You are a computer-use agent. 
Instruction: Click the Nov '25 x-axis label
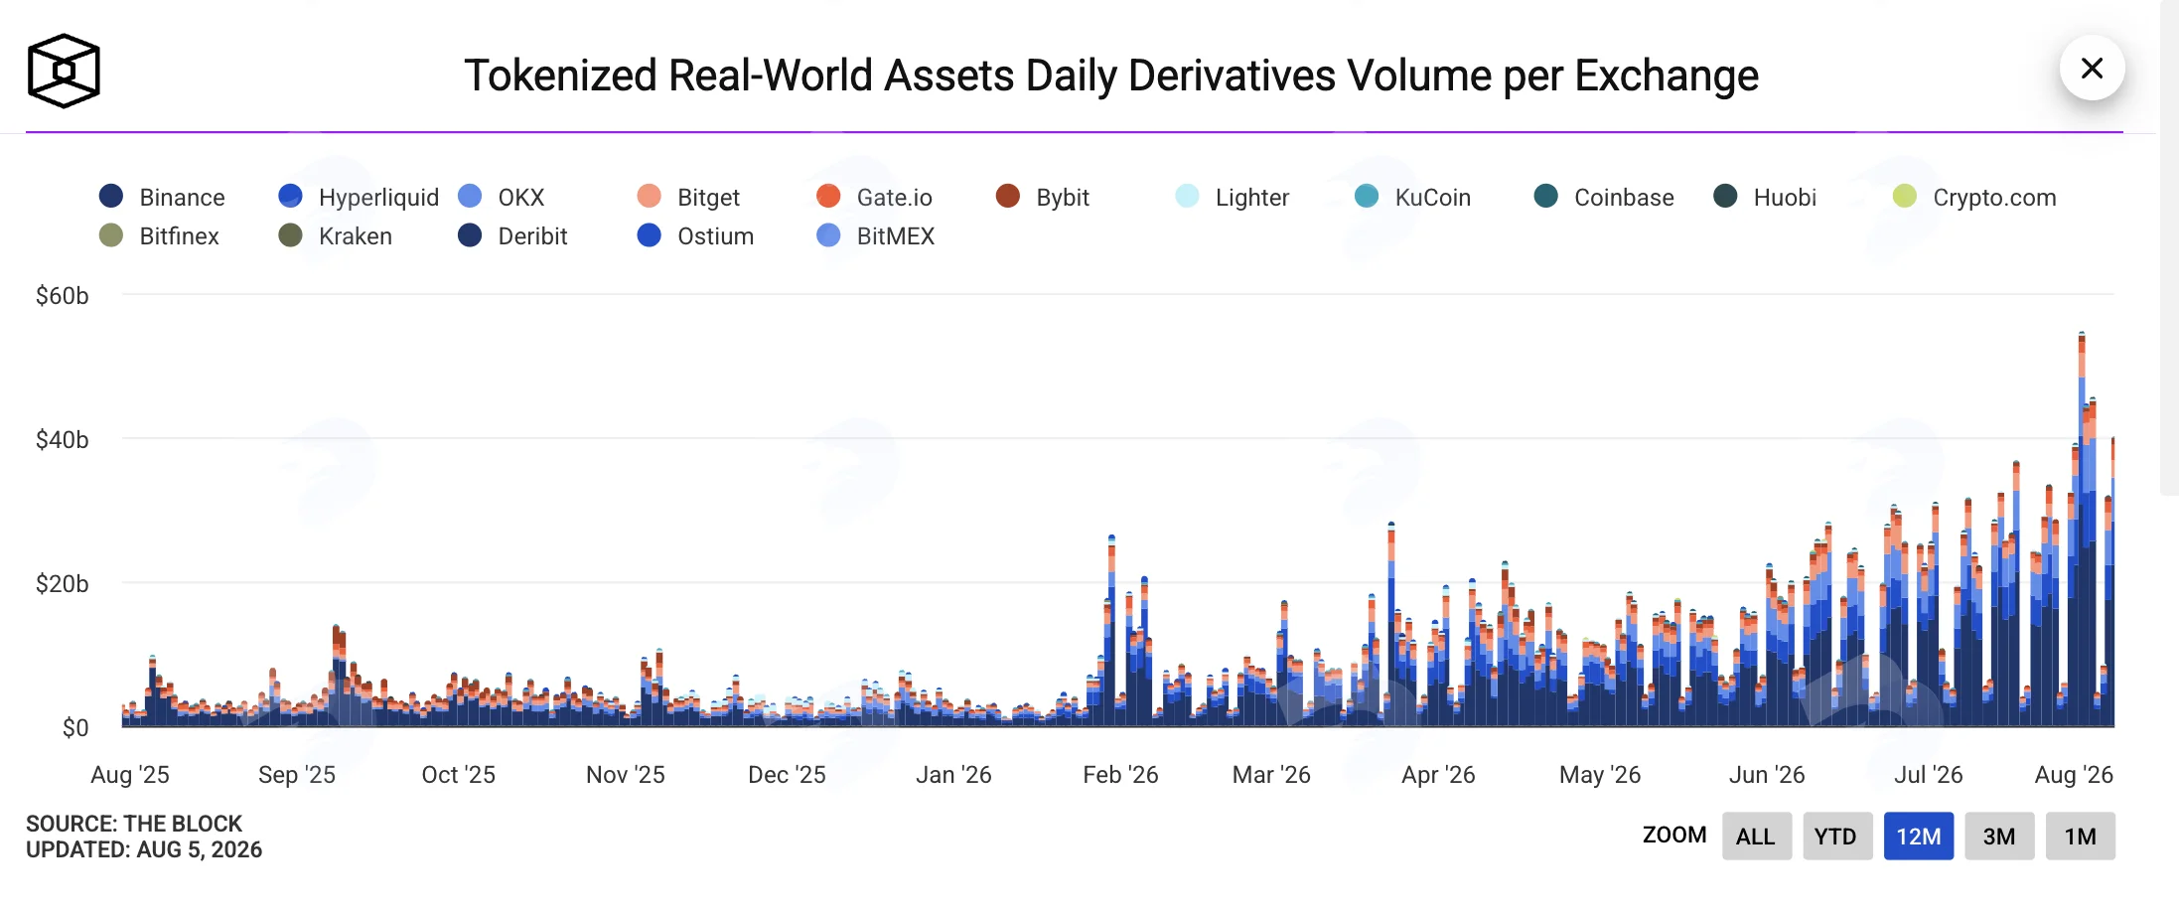(x=626, y=775)
